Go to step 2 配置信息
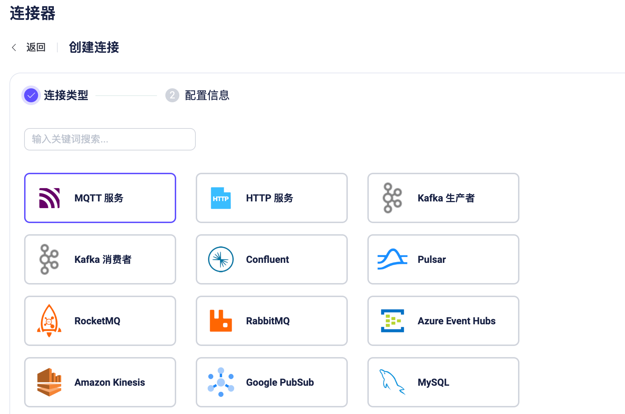 point(207,95)
